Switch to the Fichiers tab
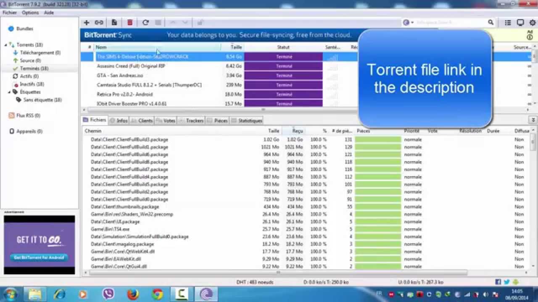538x302 pixels. pyautogui.click(x=95, y=120)
